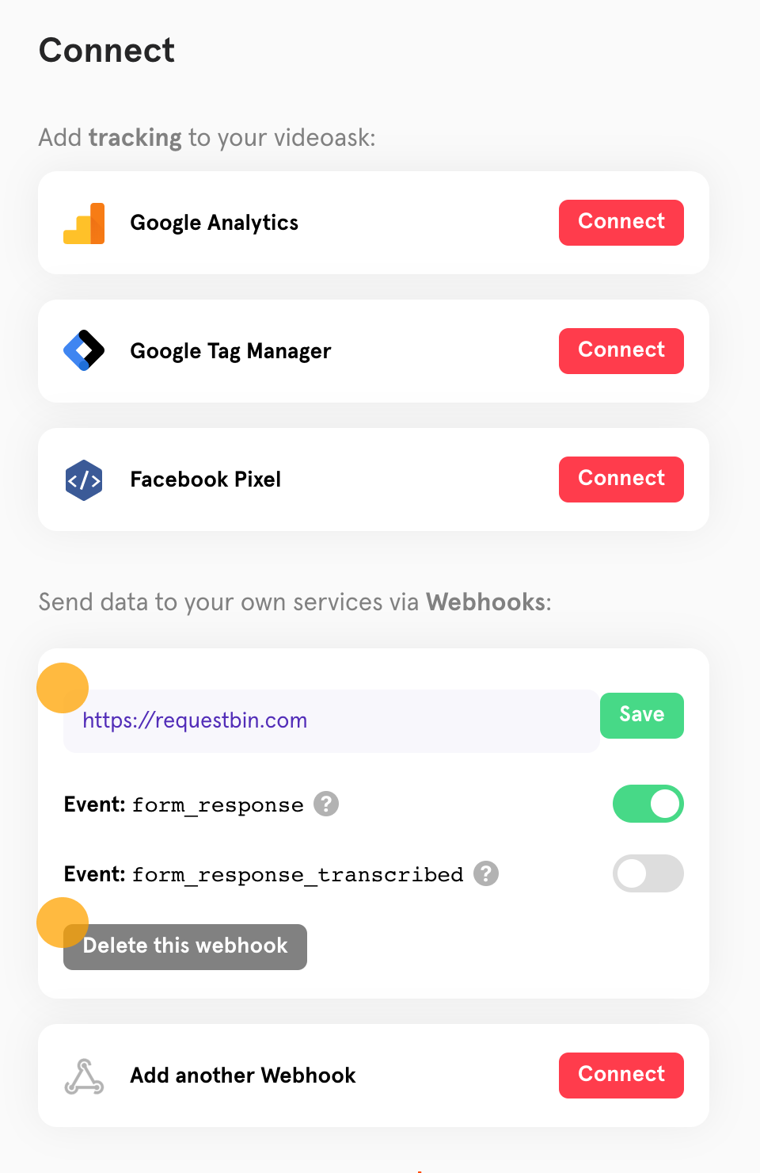Image resolution: width=760 pixels, height=1173 pixels.
Task: Enable the form_response_transcribed event toggle
Action: pyautogui.click(x=648, y=873)
